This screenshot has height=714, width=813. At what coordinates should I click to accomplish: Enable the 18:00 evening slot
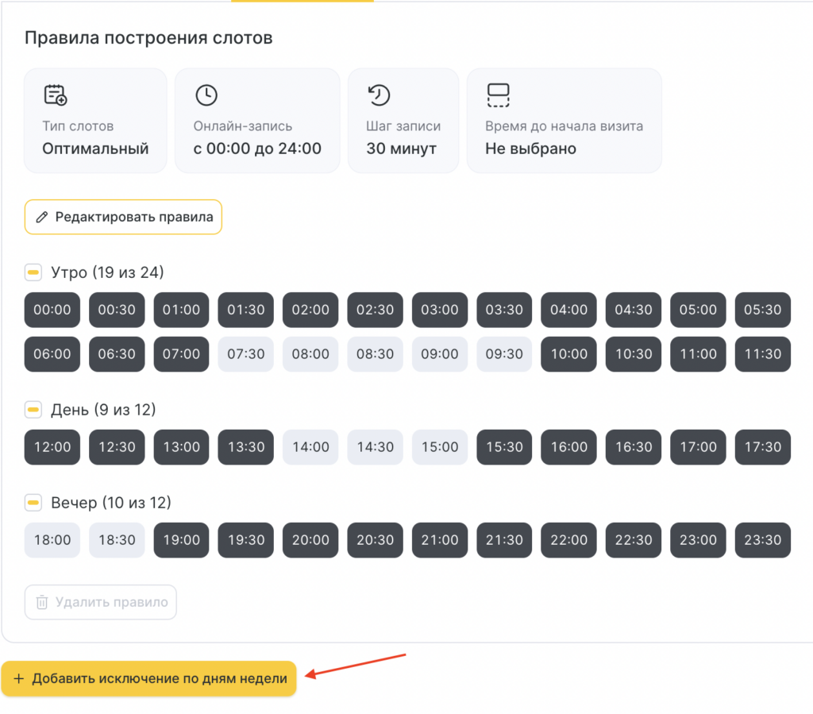(52, 540)
